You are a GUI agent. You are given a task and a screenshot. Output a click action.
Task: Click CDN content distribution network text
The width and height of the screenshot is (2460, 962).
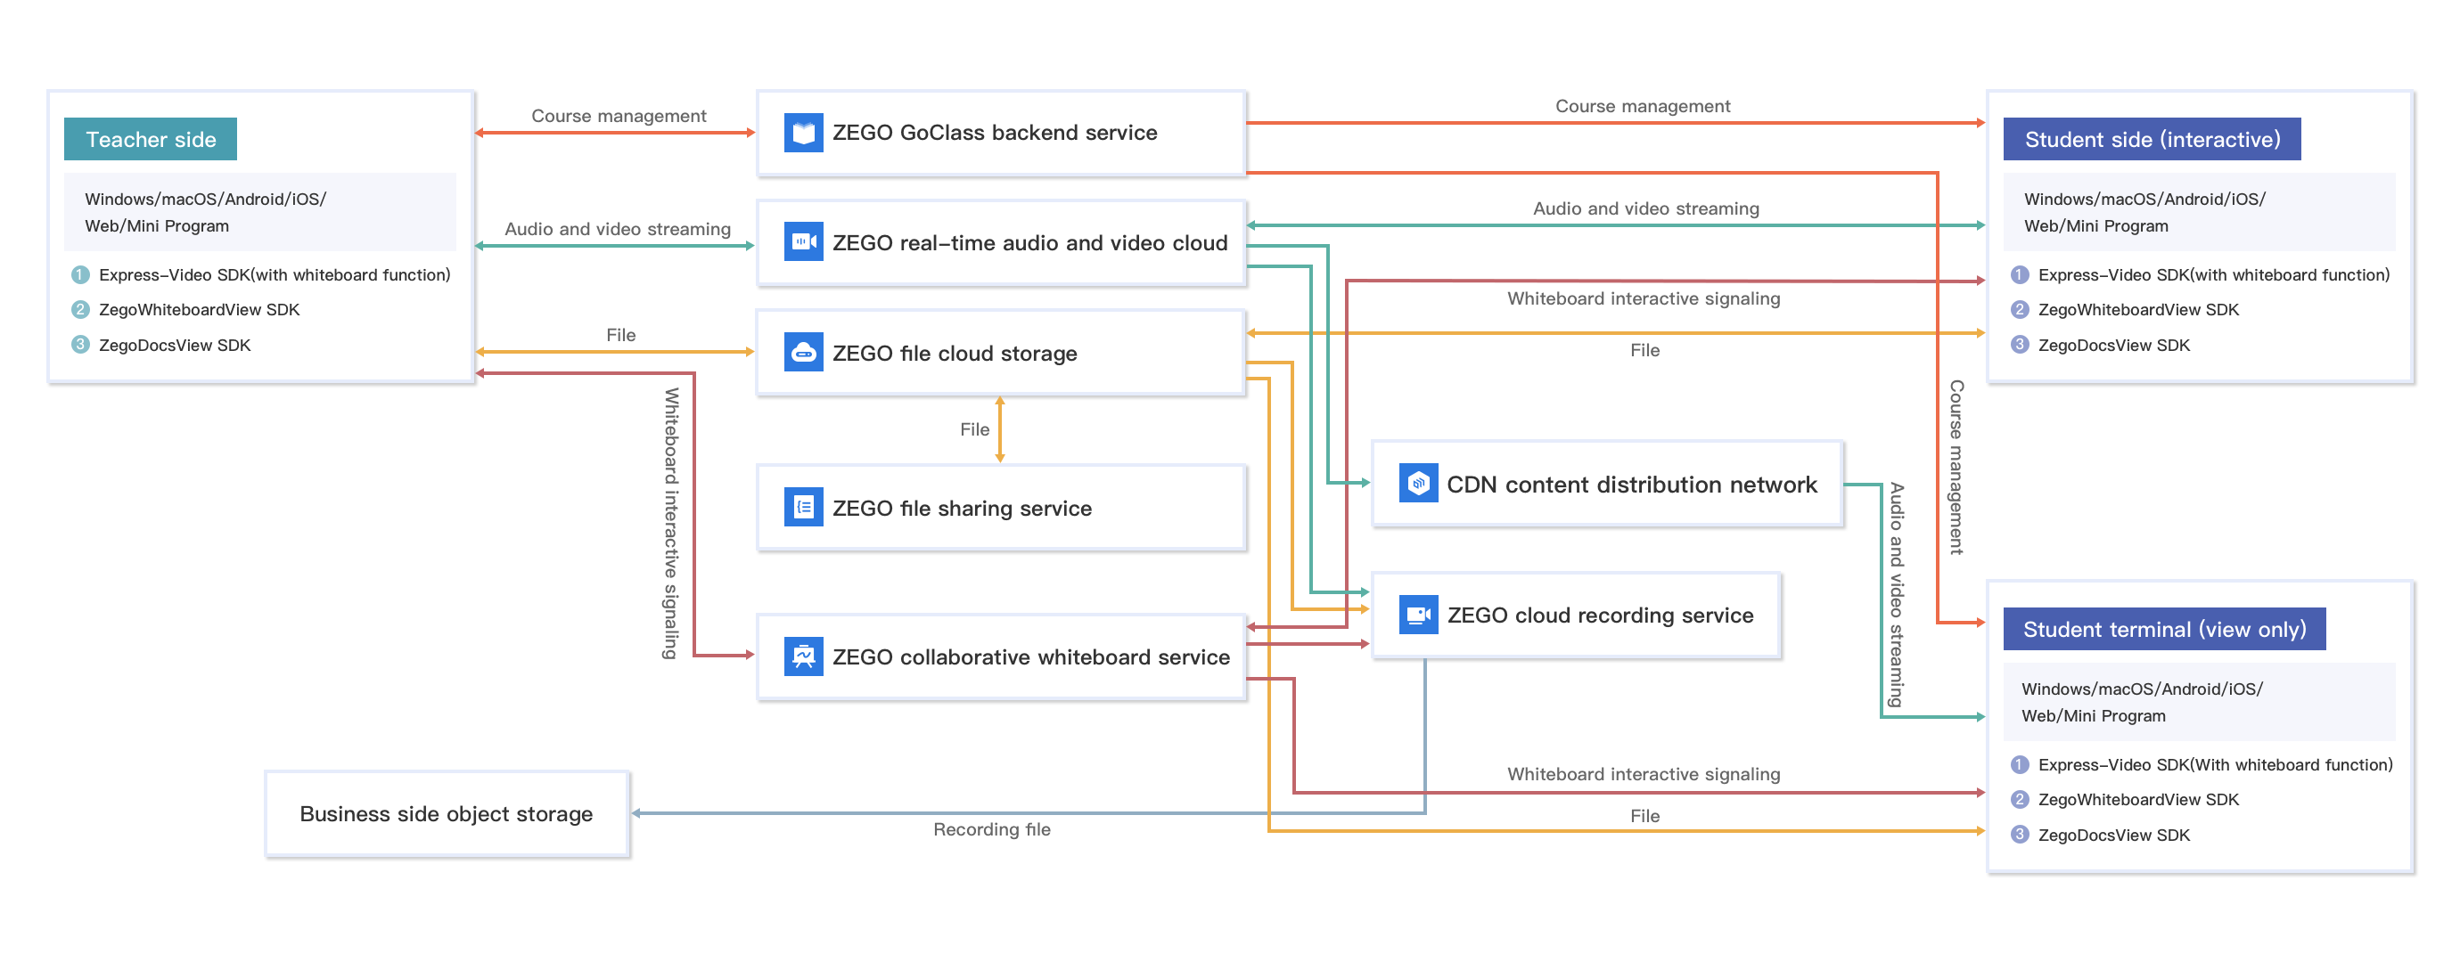[1631, 485]
